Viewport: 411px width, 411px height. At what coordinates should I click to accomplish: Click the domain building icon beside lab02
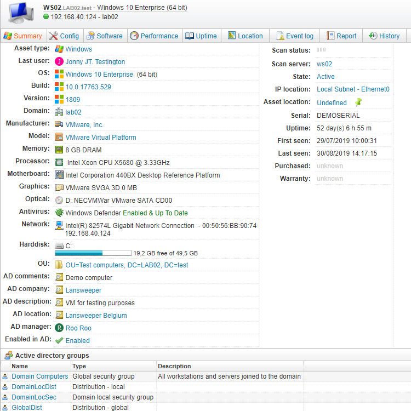pos(59,112)
